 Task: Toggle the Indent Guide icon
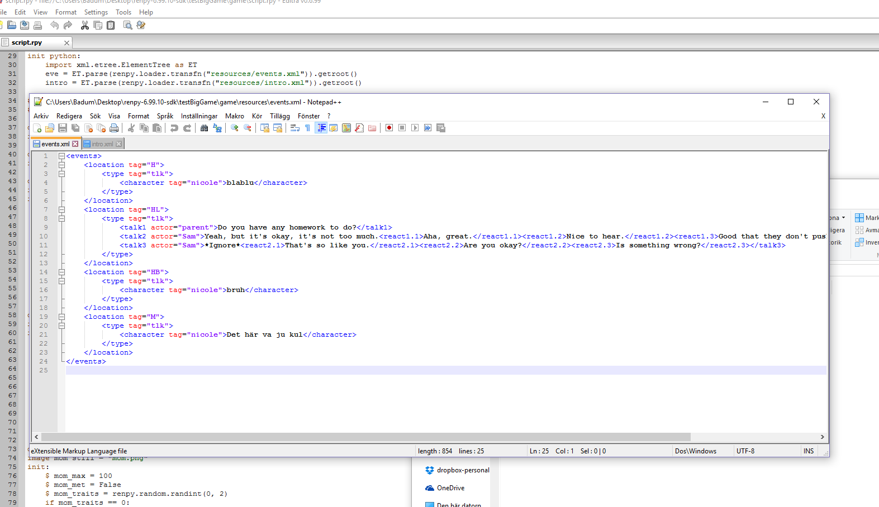[321, 128]
